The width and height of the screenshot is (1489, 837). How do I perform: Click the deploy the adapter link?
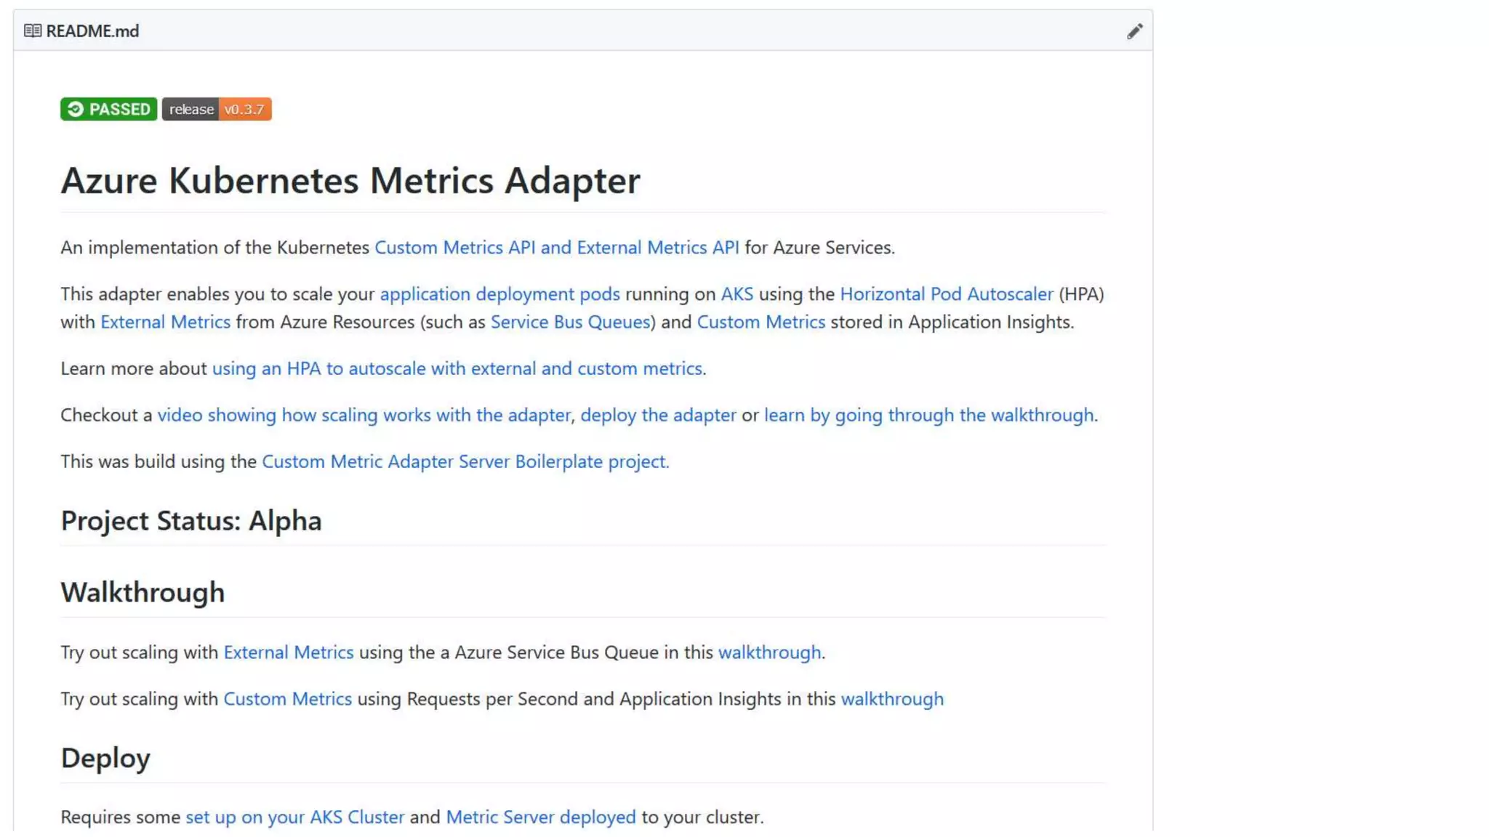pos(657,415)
